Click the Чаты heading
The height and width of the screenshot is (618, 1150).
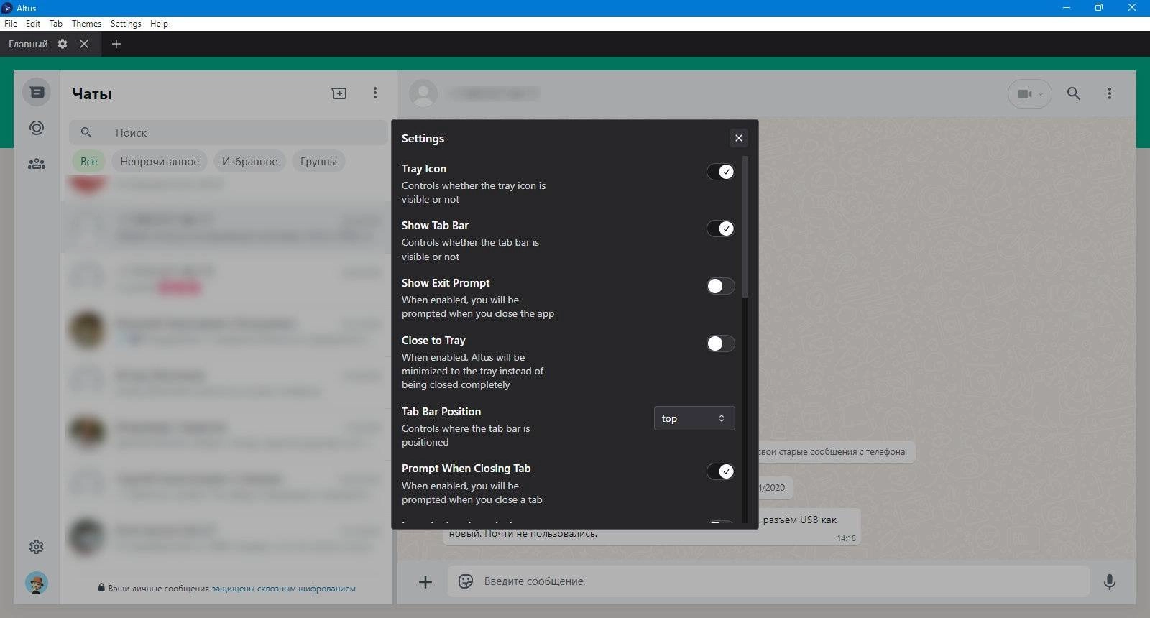click(92, 93)
